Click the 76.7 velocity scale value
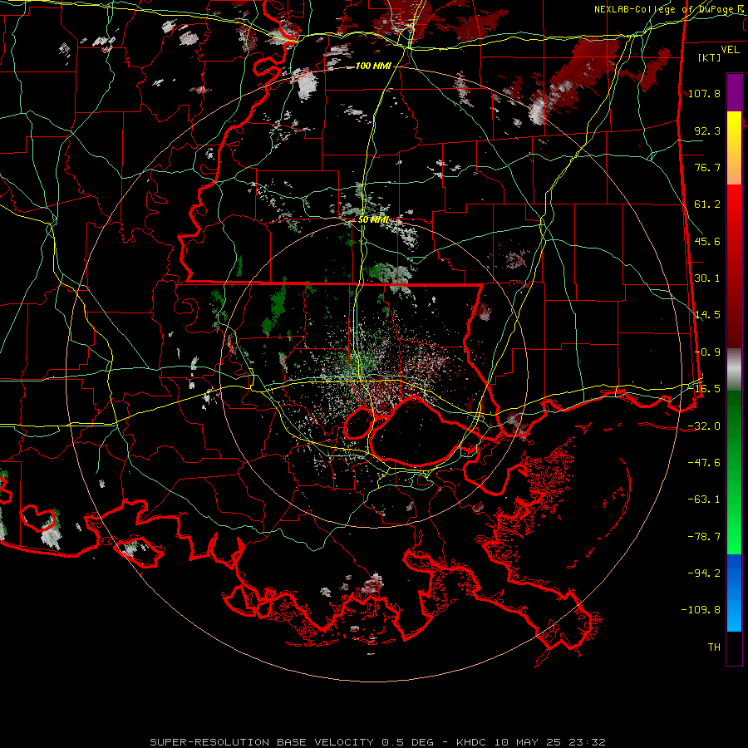Viewport: 748px width, 748px height. (x=707, y=167)
